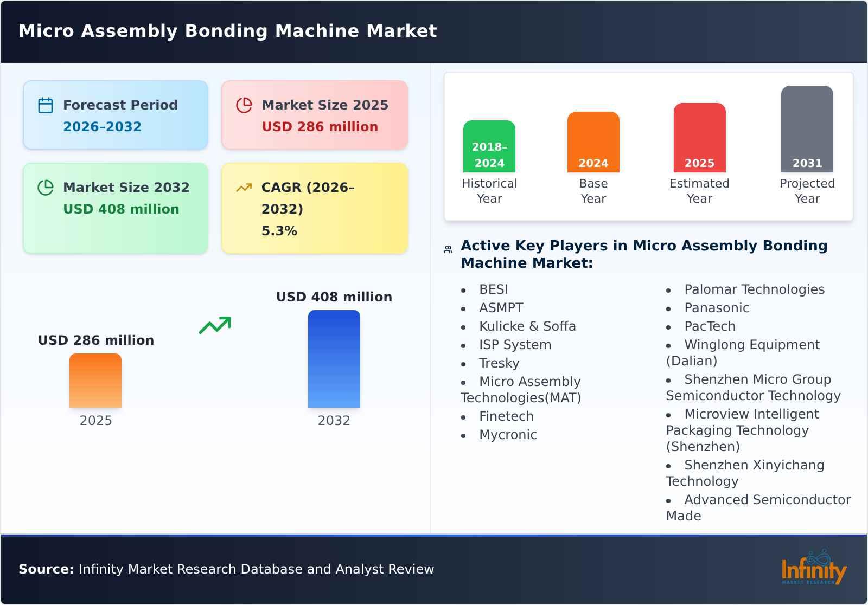Toggle the Projected Year 2031 bar
The image size is (868, 605).
(807, 128)
